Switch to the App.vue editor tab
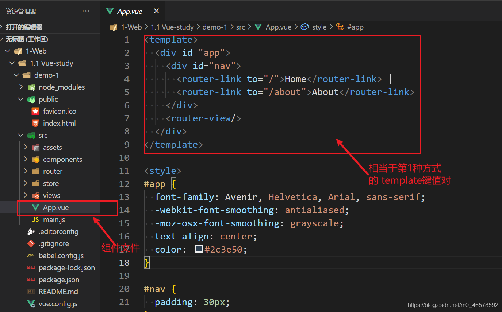The width and height of the screenshot is (502, 312). click(x=133, y=11)
